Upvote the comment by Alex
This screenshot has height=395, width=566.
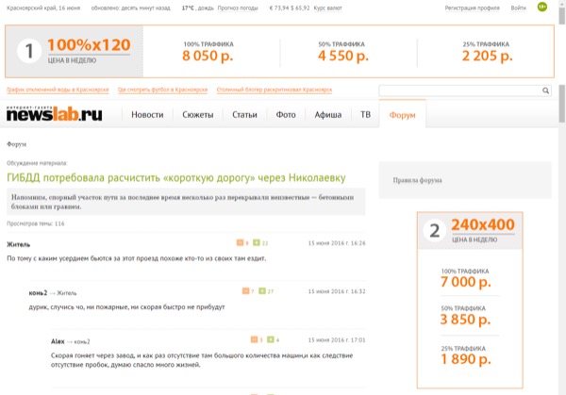(x=270, y=339)
